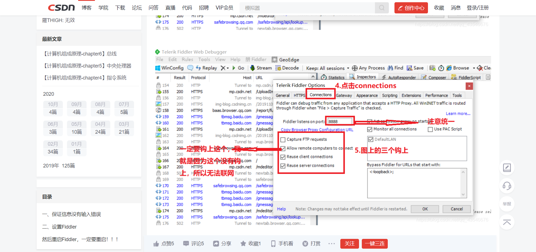
Task: Click the Copy Browser Proxy Configuration URL link
Action: click(x=317, y=130)
